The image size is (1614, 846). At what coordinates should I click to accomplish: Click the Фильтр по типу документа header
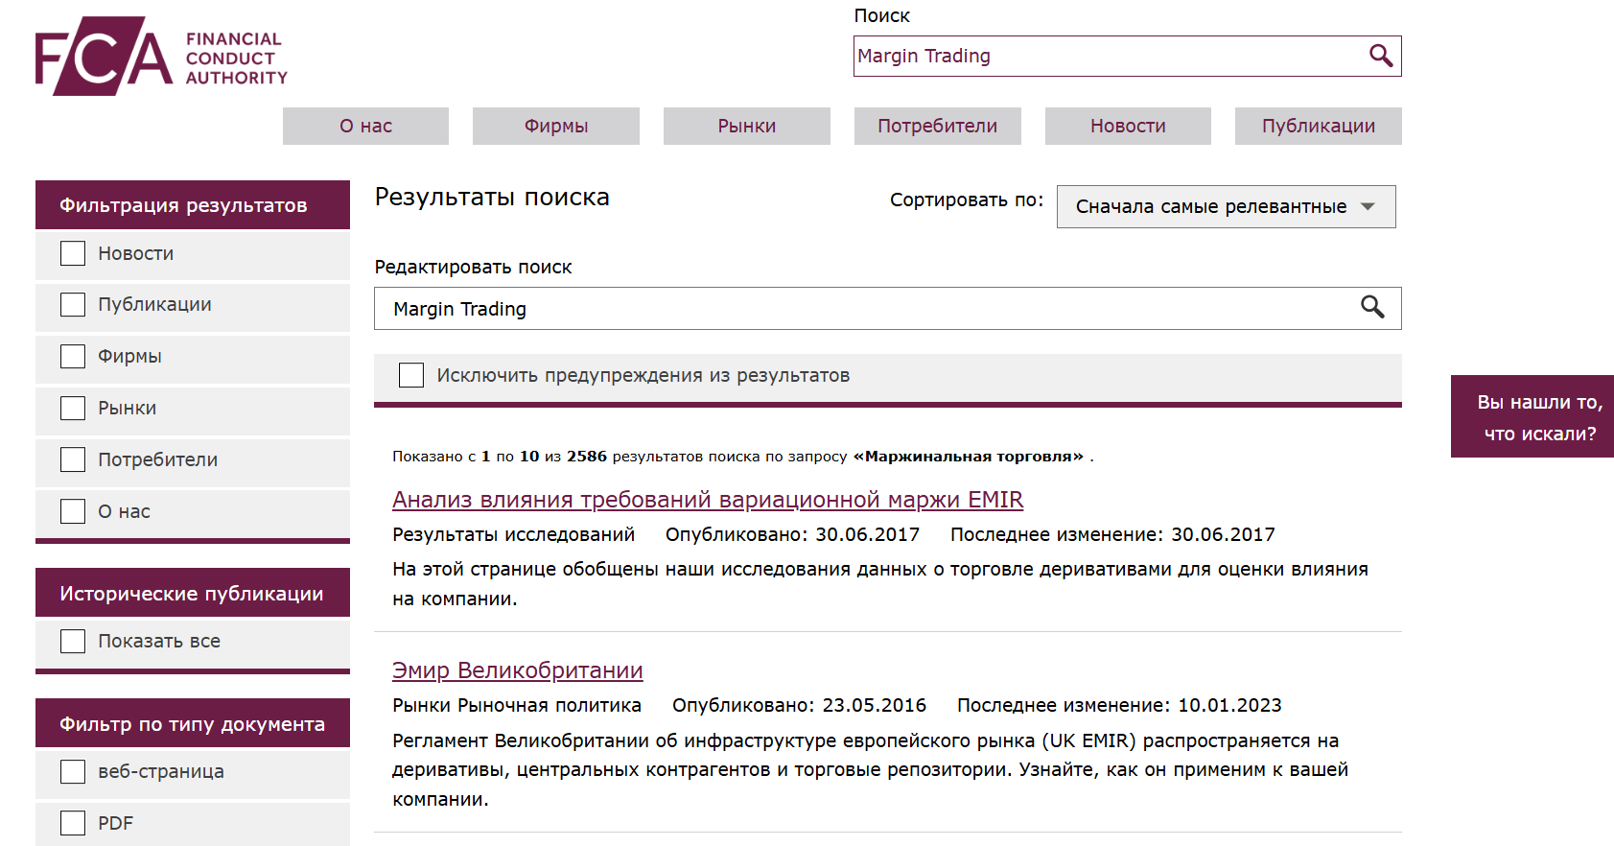tap(193, 723)
